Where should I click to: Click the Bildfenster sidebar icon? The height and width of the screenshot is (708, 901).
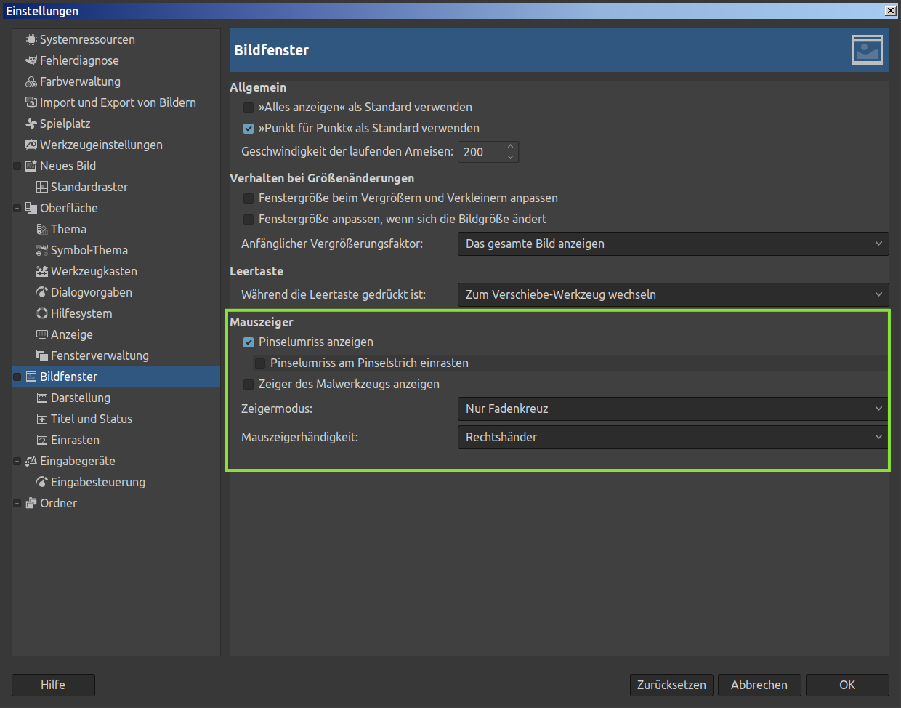click(31, 377)
